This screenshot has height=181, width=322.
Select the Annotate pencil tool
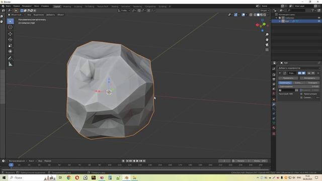tap(10, 58)
